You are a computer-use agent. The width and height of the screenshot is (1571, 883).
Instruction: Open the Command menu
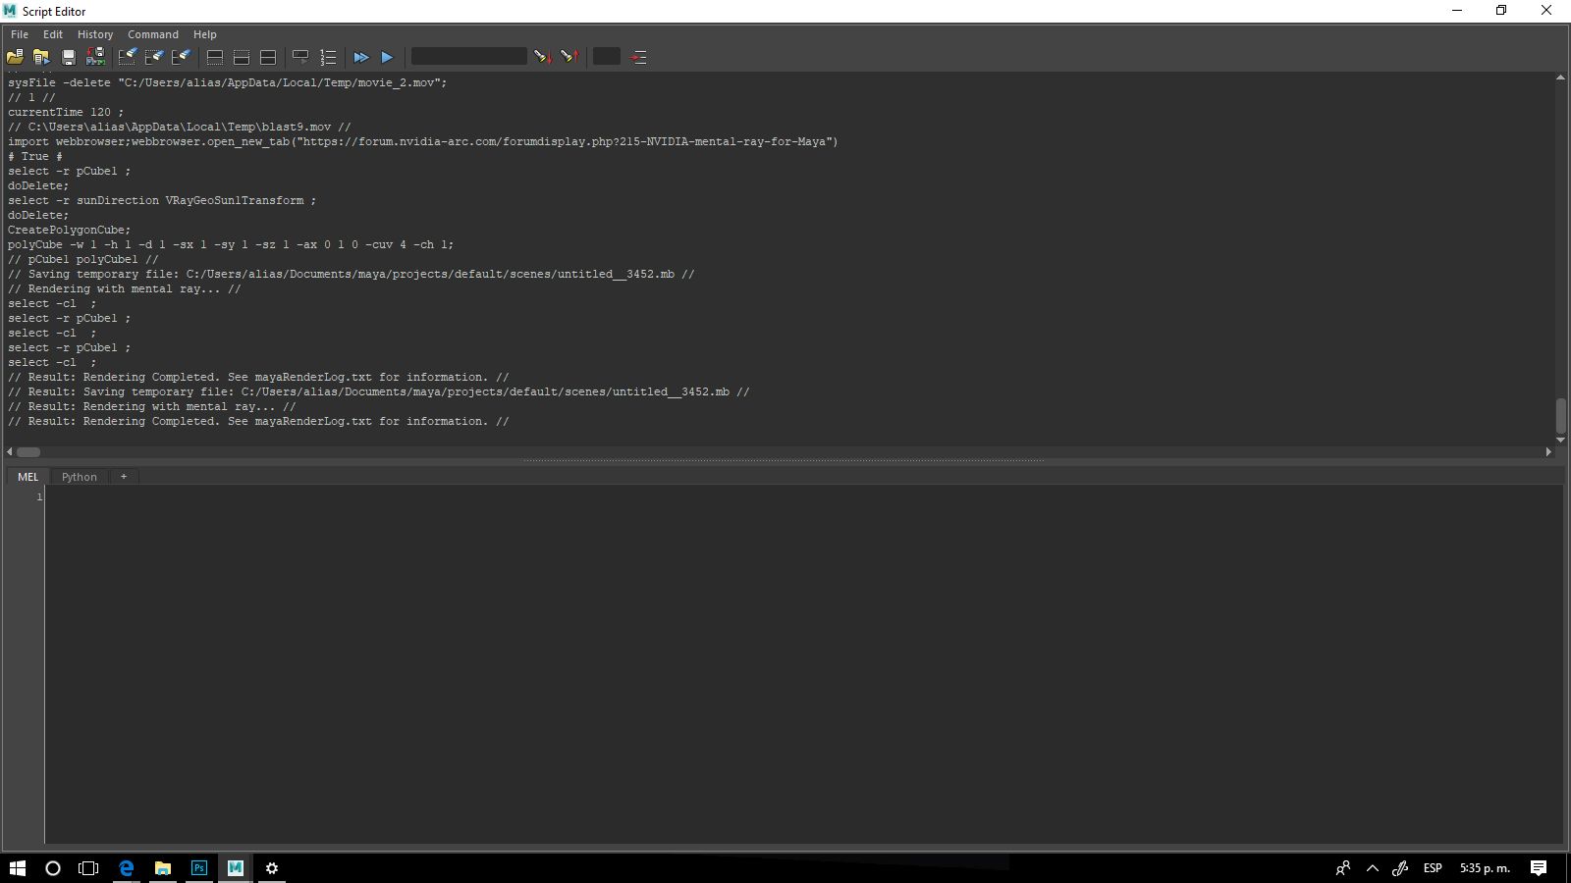[x=153, y=34]
